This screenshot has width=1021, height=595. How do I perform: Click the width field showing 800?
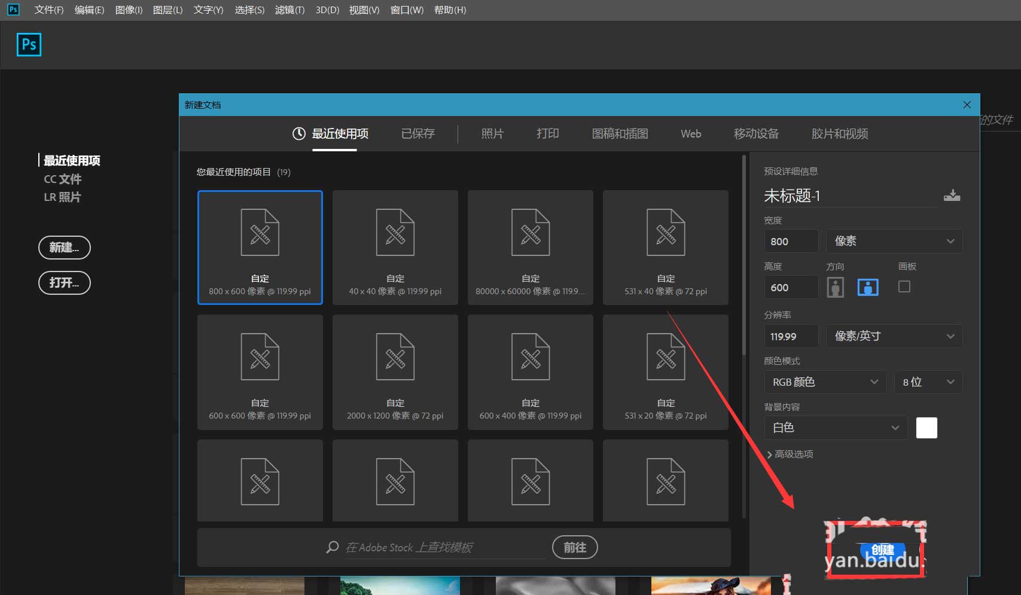(x=791, y=241)
